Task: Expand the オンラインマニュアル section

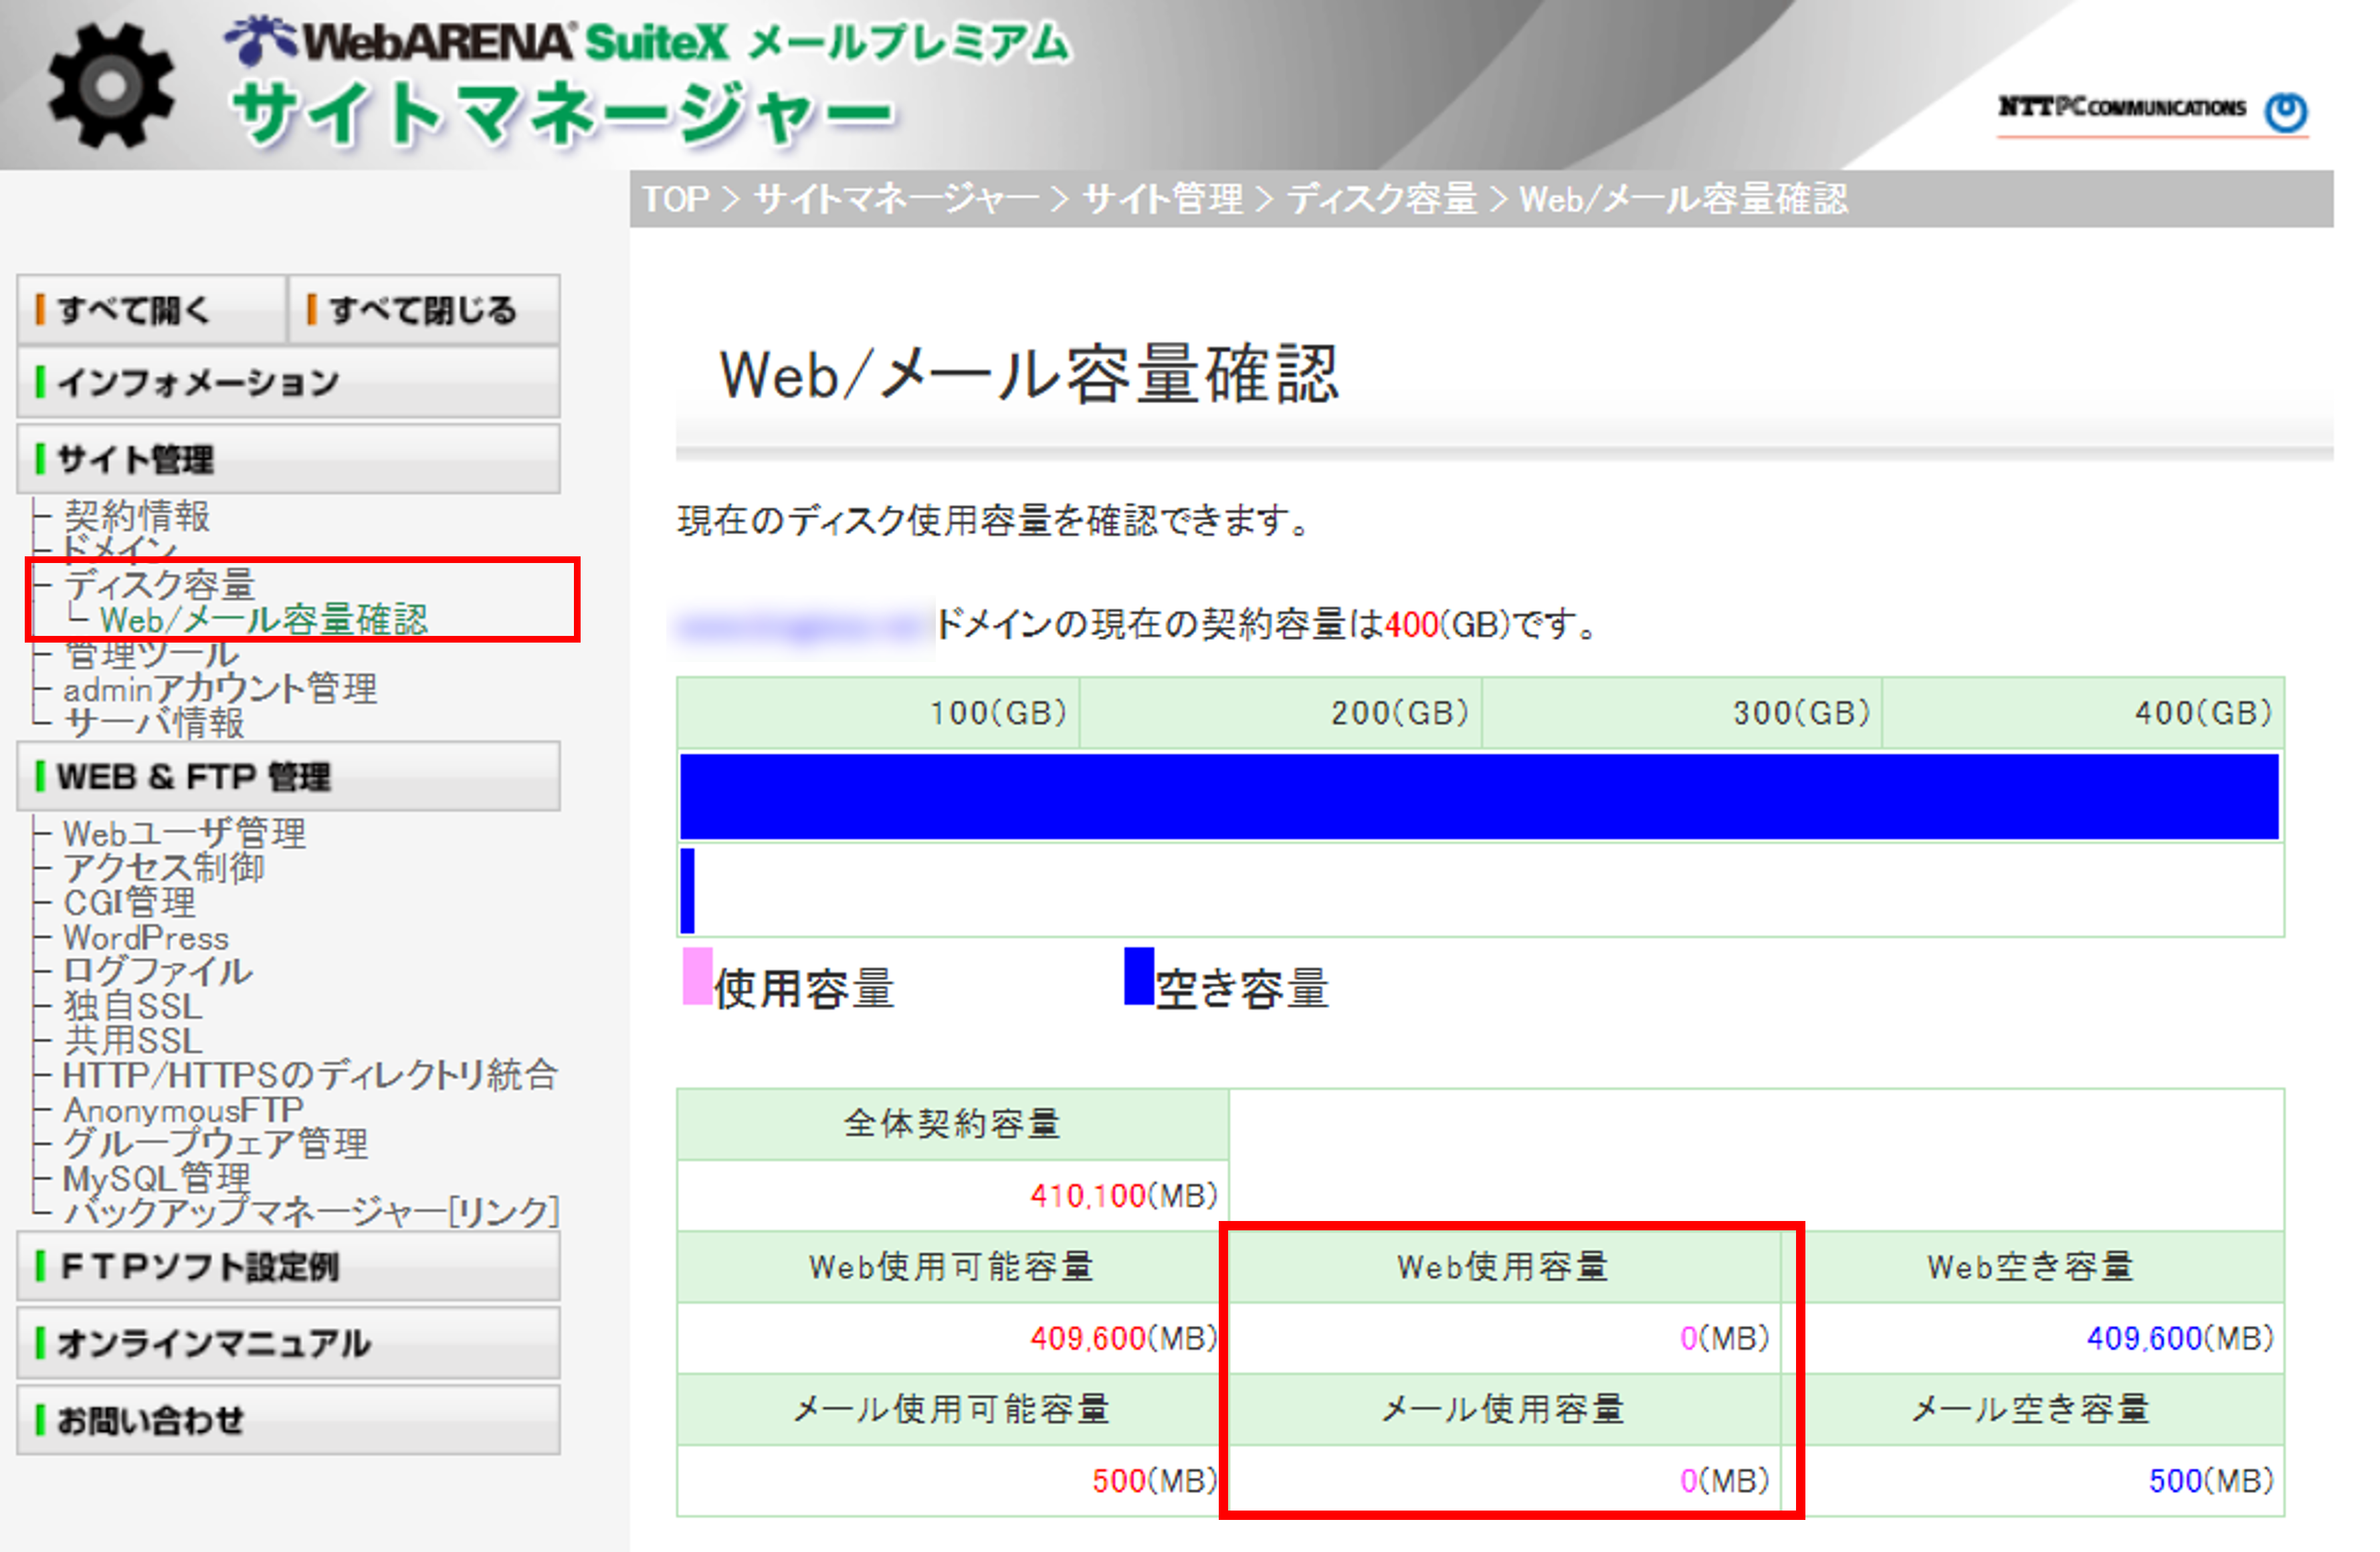Action: coord(288,1343)
